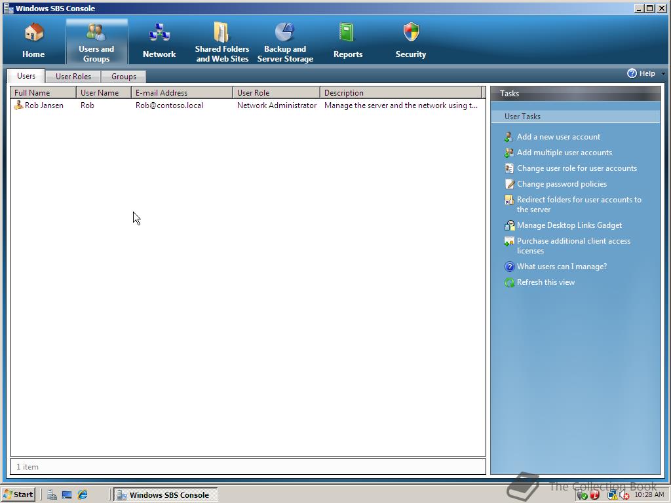
Task: Minimize the Windows SBS Console window
Action: [640, 8]
